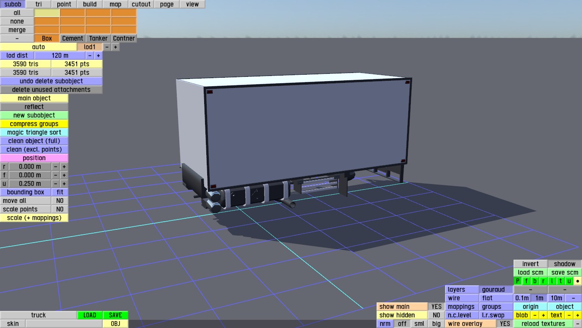Toggle the NO value beside show hidden
The height and width of the screenshot is (328, 582).
coord(436,315)
